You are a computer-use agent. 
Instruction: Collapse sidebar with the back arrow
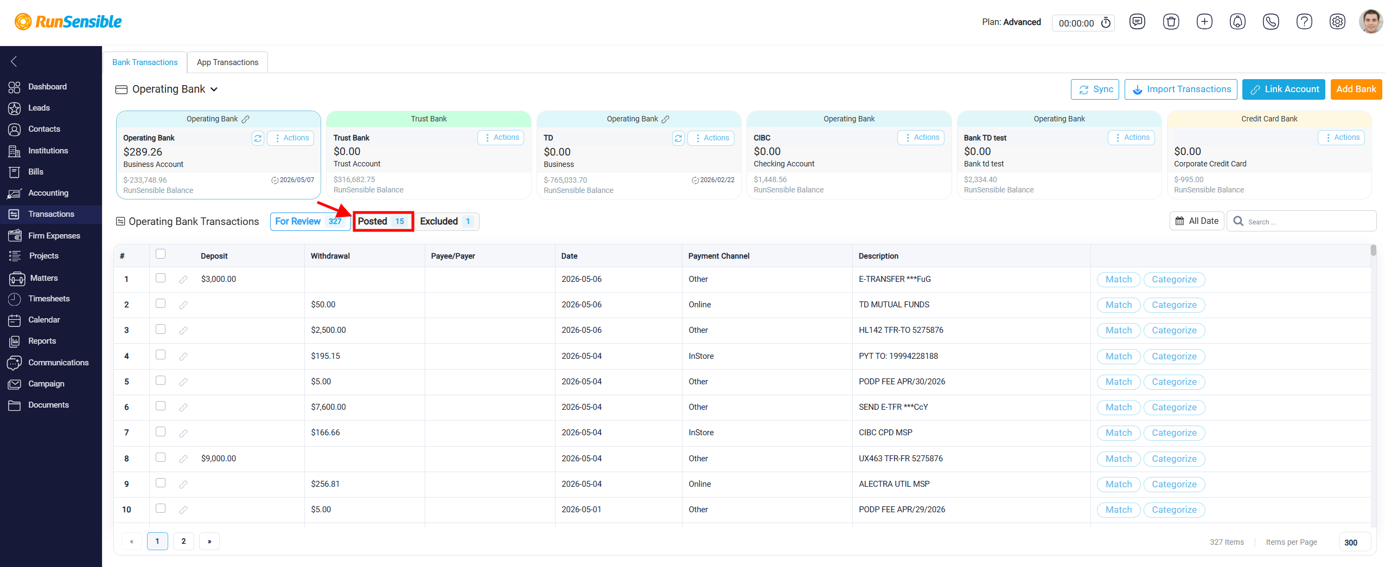tap(14, 61)
